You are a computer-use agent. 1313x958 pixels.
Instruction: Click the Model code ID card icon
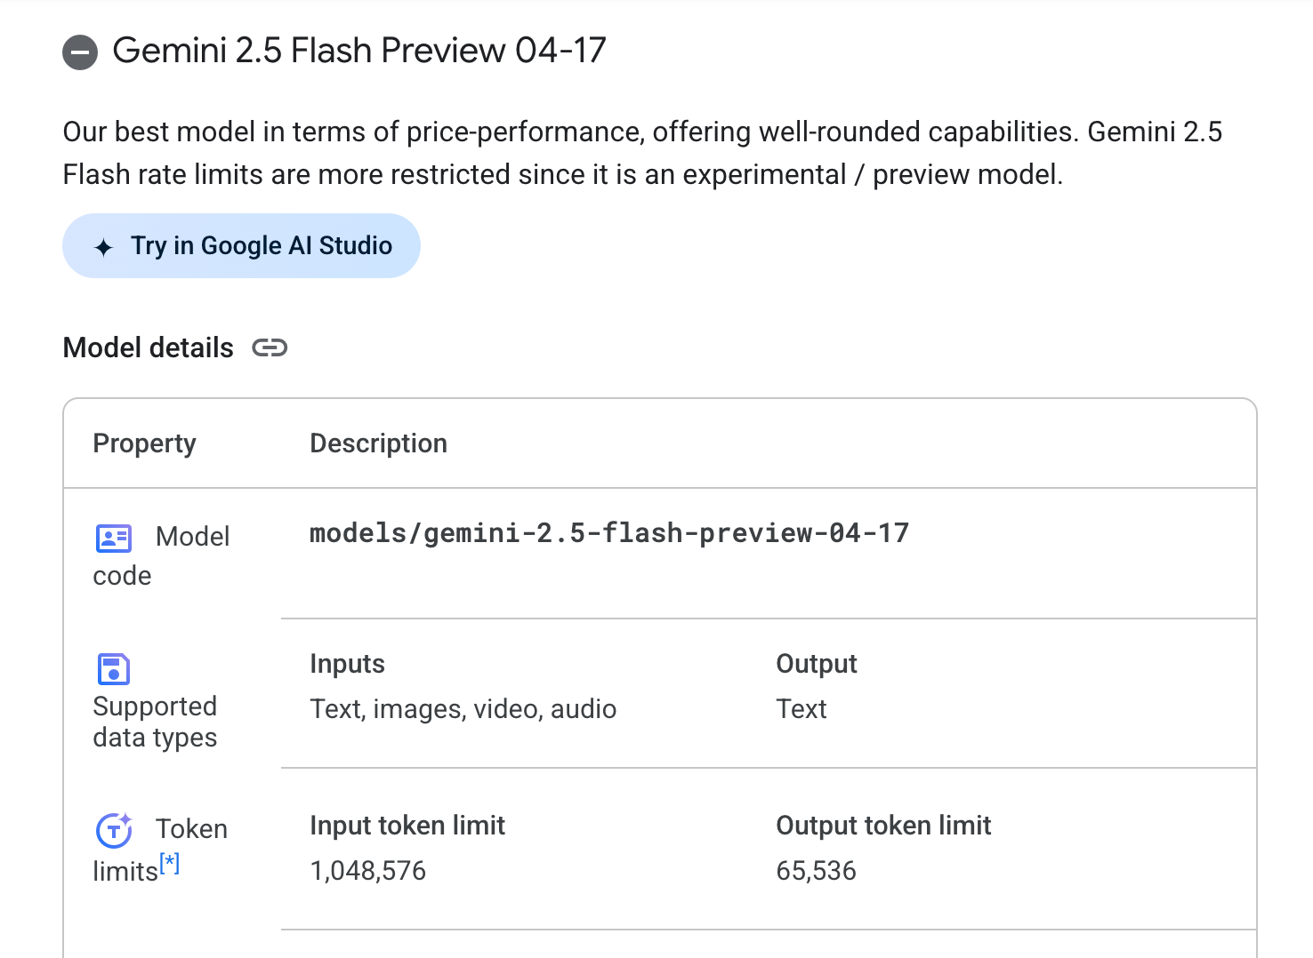coord(112,537)
